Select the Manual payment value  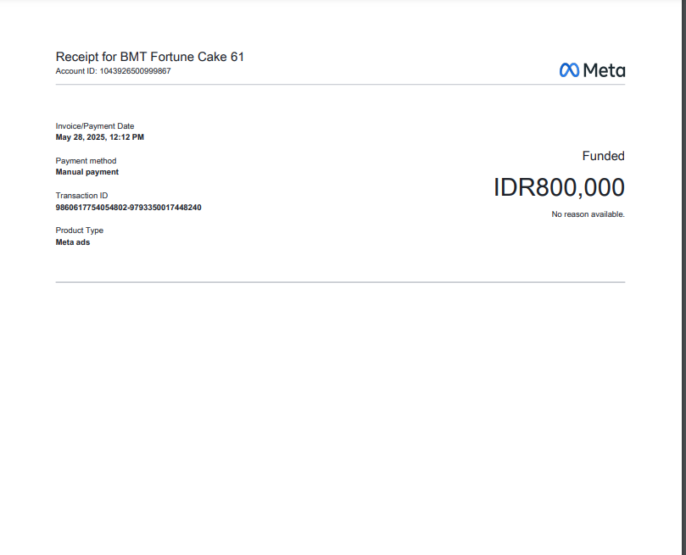pos(87,172)
